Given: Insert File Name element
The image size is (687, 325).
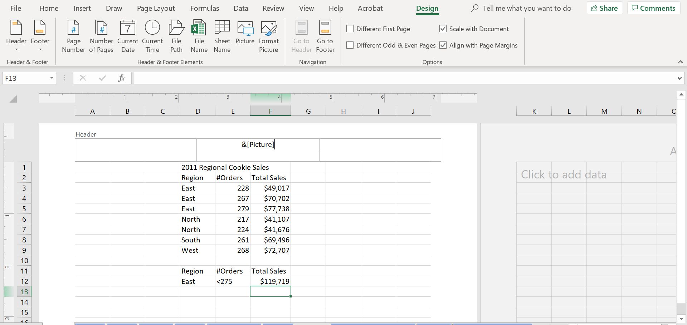Looking at the screenshot, I should 199,36.
